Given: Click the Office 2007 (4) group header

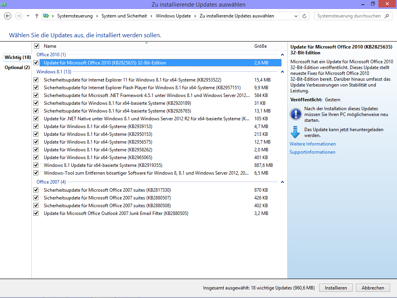Looking at the screenshot, I should coord(51,182).
